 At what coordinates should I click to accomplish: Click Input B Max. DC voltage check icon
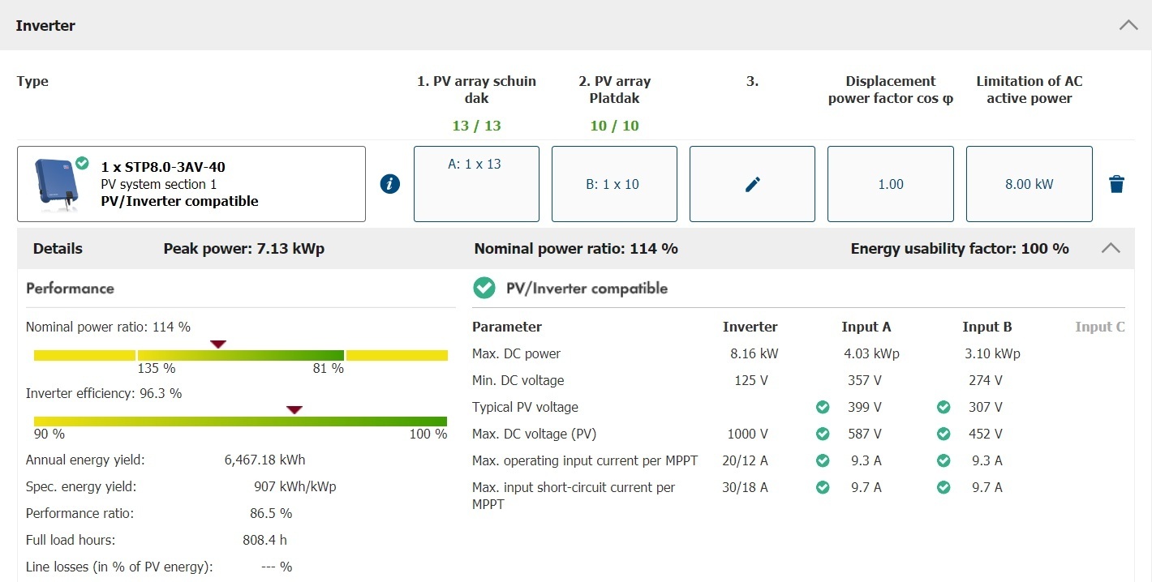tap(944, 434)
